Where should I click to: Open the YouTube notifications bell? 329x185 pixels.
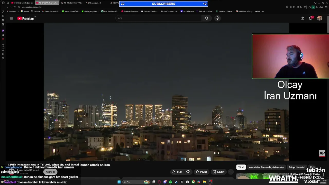[x=310, y=18]
